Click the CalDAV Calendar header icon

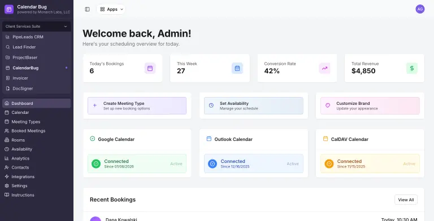click(325, 139)
